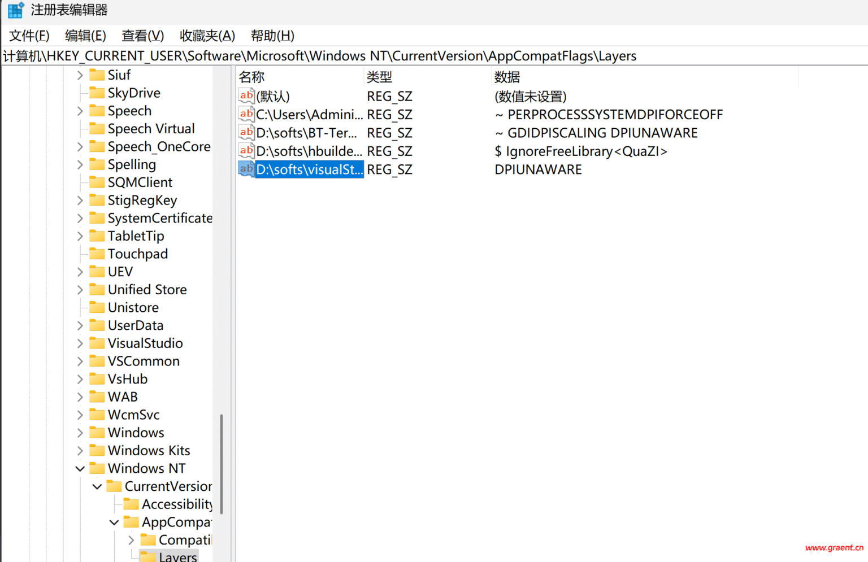The image size is (868, 562).
Task: Click the Touchpad folder icon
Action: click(x=97, y=254)
